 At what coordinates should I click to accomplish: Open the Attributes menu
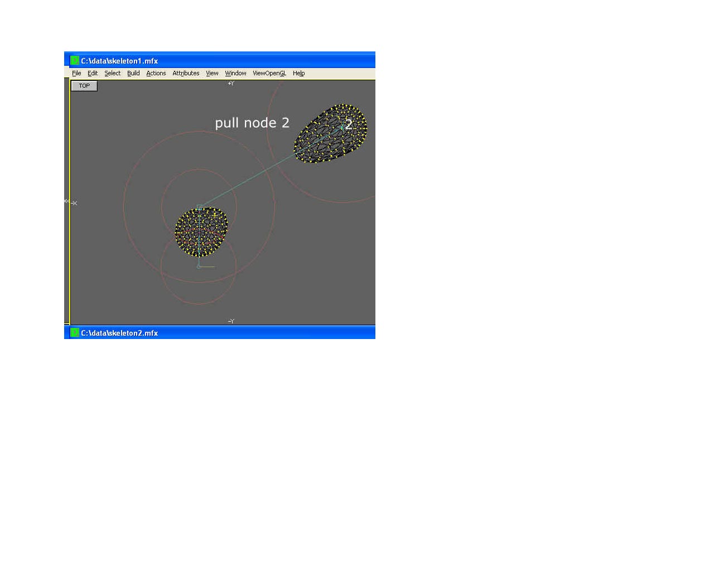click(x=186, y=73)
